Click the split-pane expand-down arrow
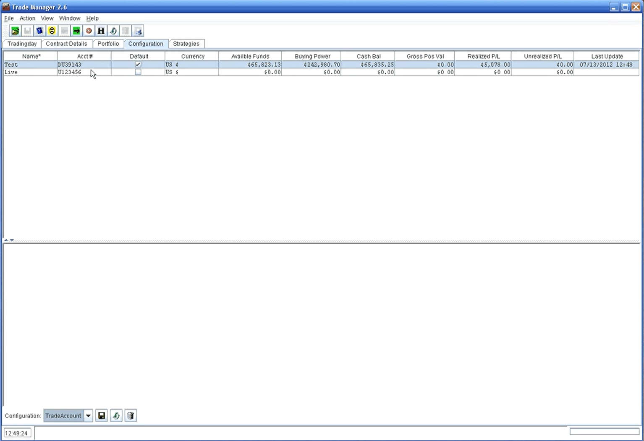The width and height of the screenshot is (644, 441). (12, 240)
